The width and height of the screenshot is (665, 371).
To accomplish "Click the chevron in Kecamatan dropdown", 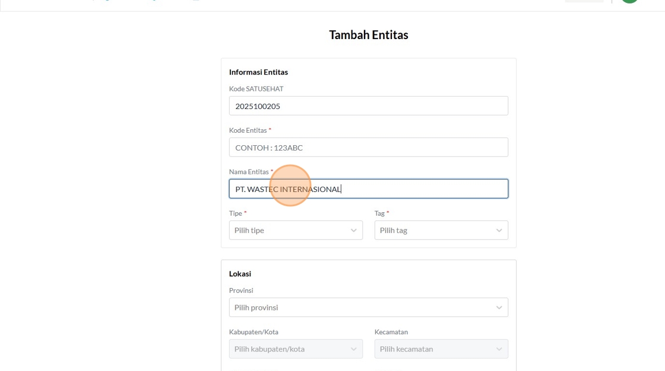I will tap(499, 349).
